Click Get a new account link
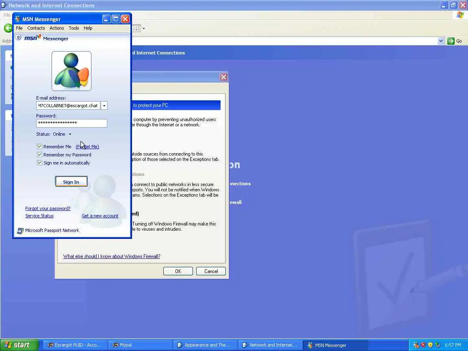468x351 pixels. 100,216
